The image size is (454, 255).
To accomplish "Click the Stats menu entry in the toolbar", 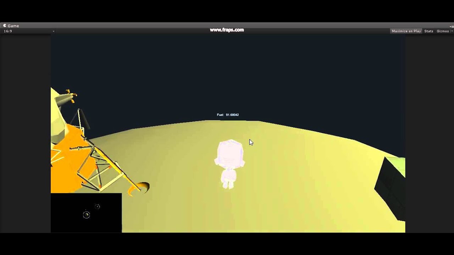I will [428, 31].
